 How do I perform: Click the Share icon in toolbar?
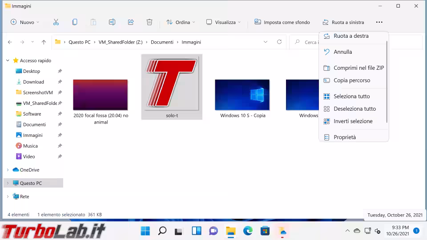point(131,22)
